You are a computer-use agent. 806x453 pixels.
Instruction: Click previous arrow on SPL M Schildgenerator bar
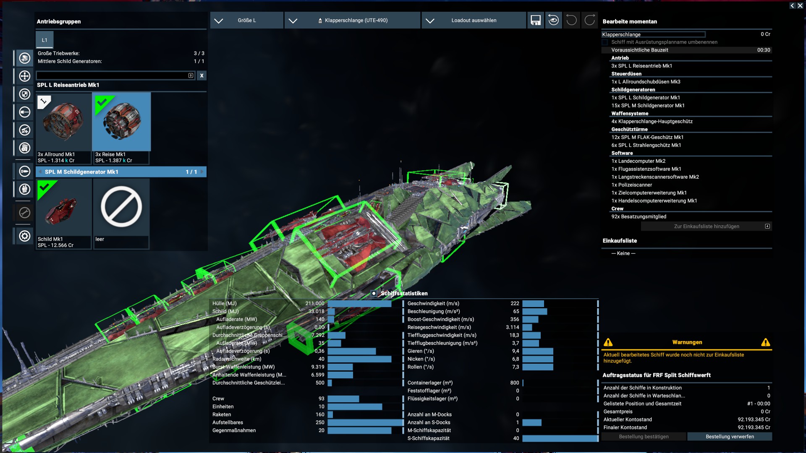[40, 172]
